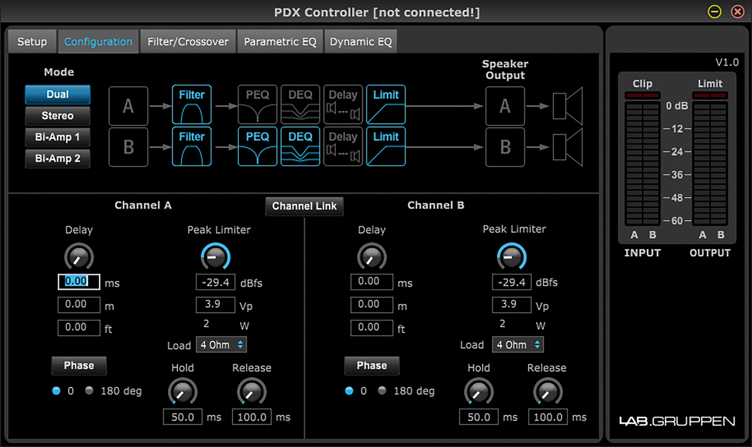Minimize the PDX Controller window
This screenshot has height=447, width=752.
(x=714, y=11)
